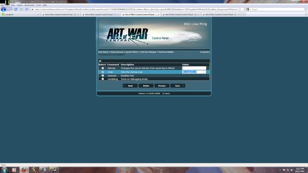
Task: Click the Action Center flag tray icon
Action: [x=284, y=170]
